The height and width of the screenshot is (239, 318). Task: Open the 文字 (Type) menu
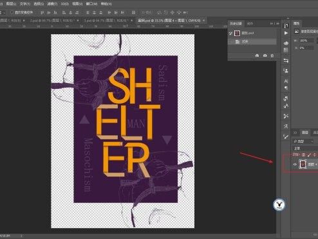tap(25, 4)
